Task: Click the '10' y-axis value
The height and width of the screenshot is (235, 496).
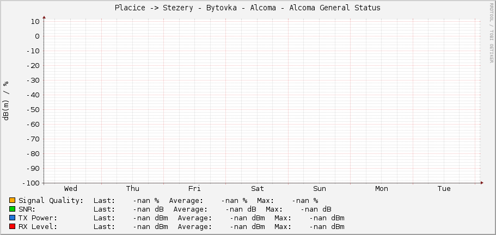Action: tap(35, 21)
